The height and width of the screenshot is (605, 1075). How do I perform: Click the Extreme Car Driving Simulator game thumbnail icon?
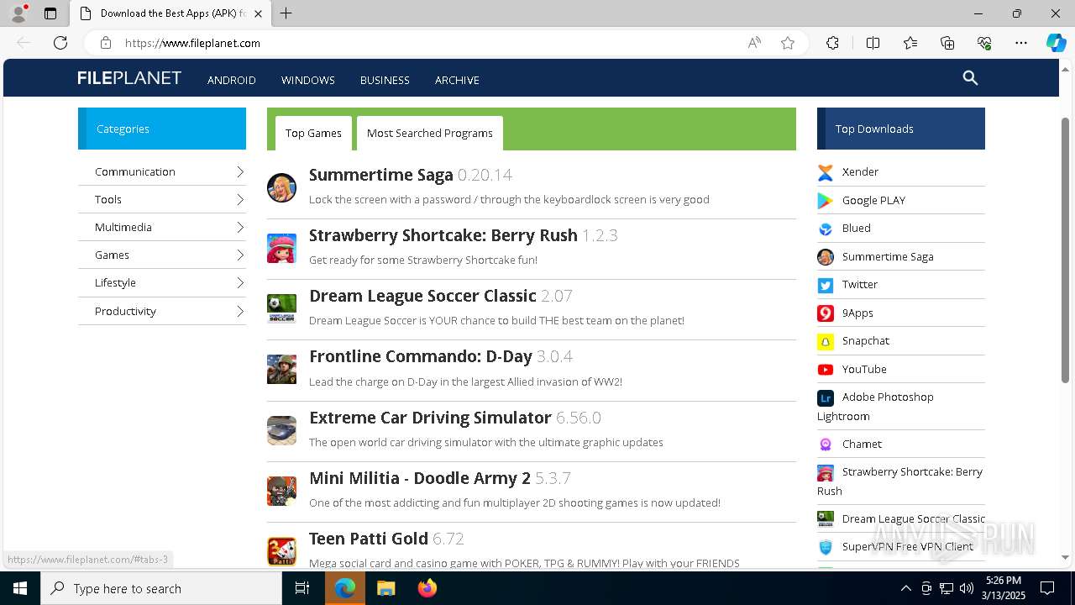coord(281,430)
